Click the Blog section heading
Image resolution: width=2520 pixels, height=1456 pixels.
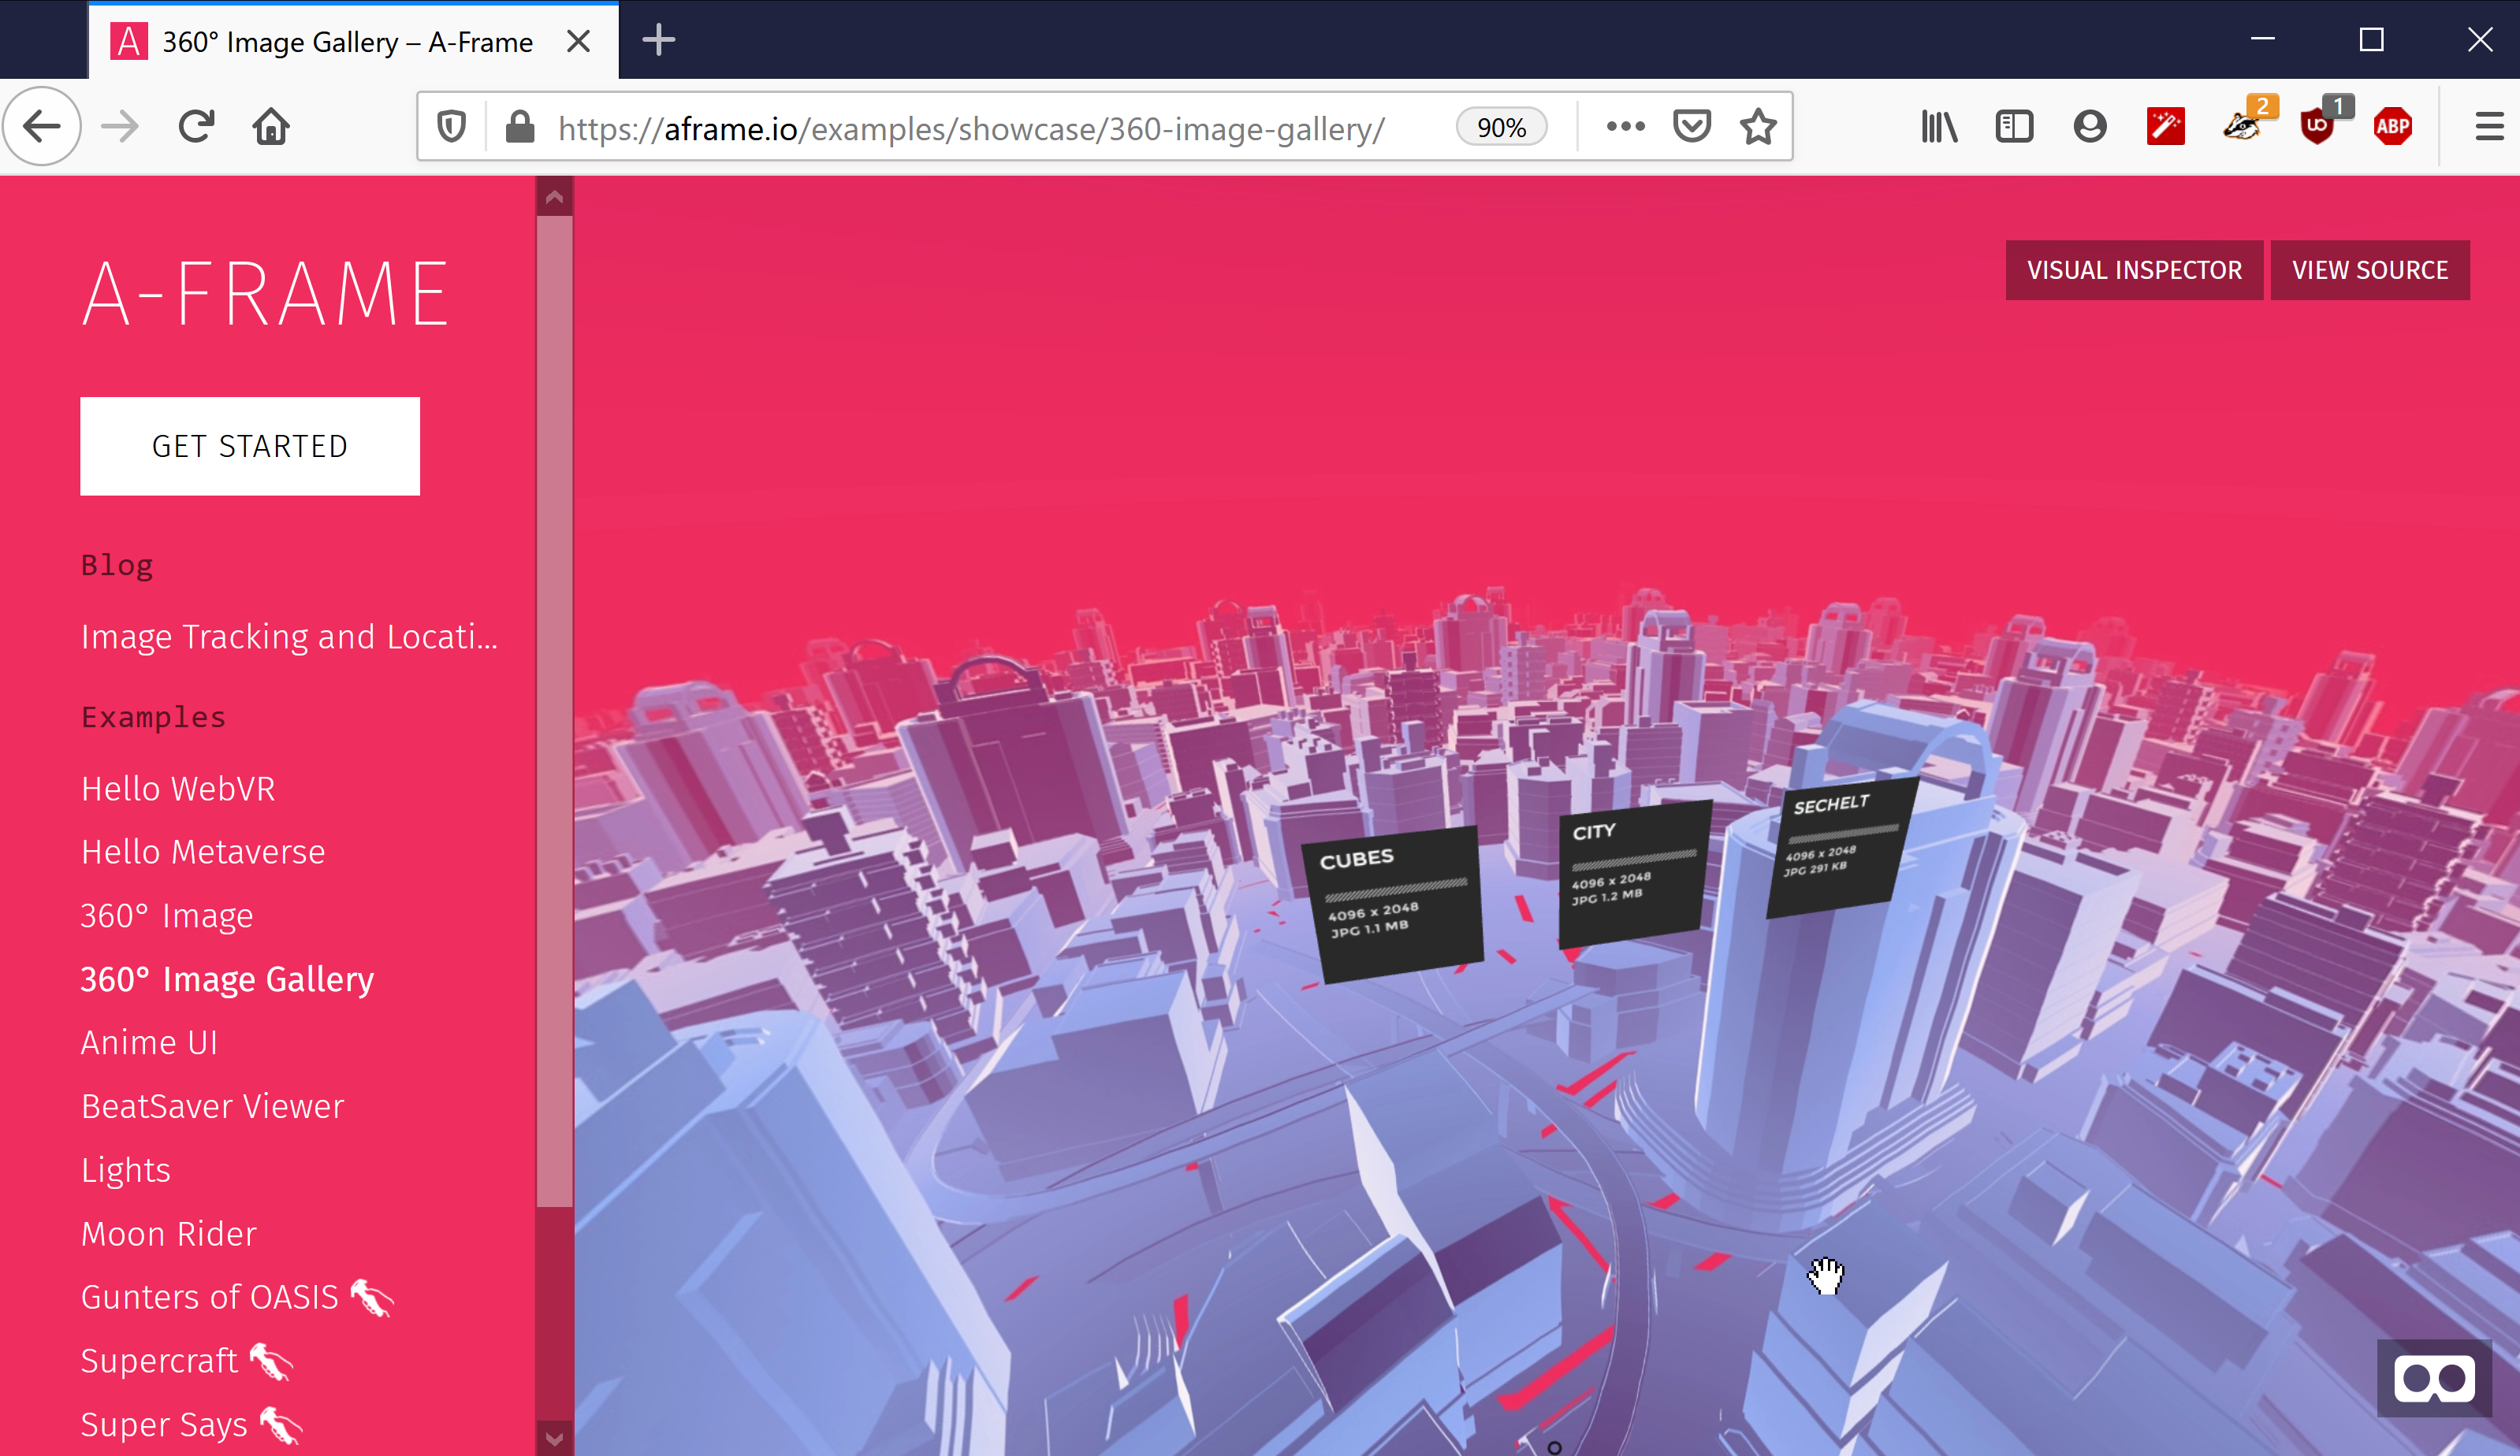point(117,565)
